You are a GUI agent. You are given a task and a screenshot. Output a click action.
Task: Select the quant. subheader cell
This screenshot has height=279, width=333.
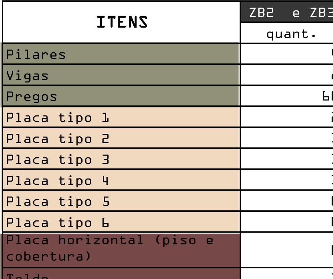(x=287, y=33)
